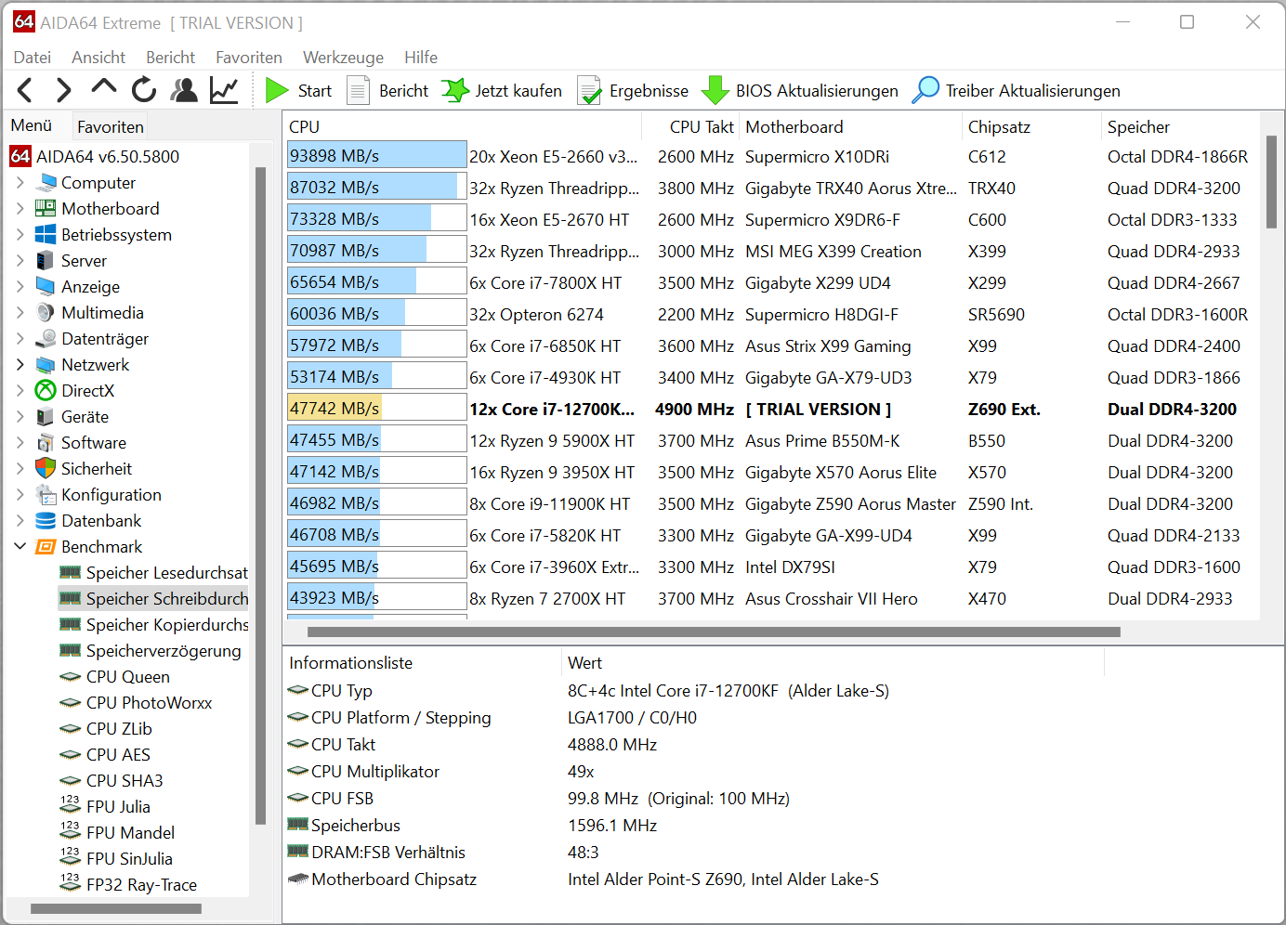Click the Motherboard icon in the tree
Screen dimensions: 1286x925
click(x=46, y=209)
